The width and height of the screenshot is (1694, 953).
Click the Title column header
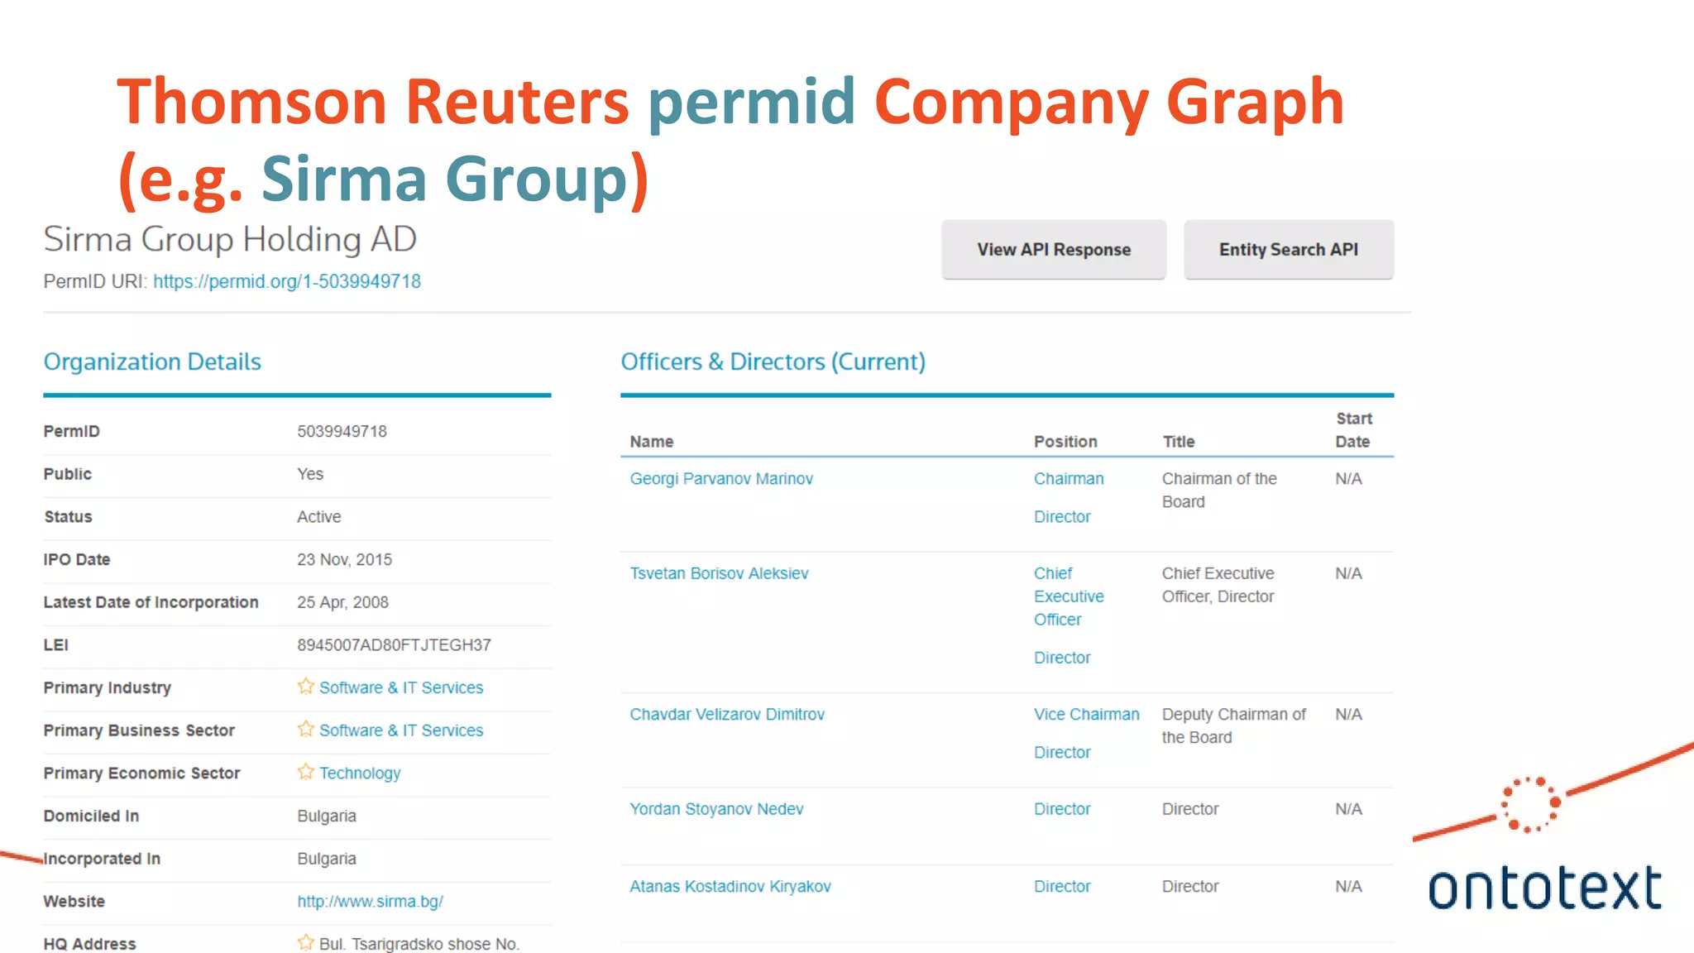(x=1179, y=442)
